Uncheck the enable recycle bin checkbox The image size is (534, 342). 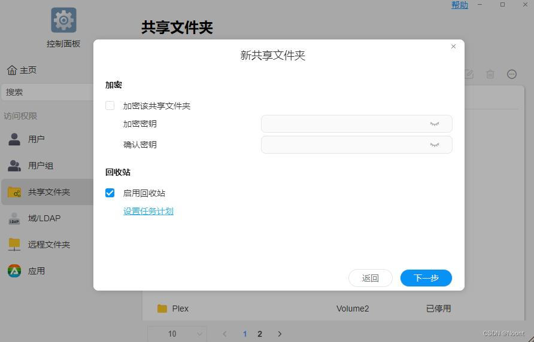click(x=110, y=193)
